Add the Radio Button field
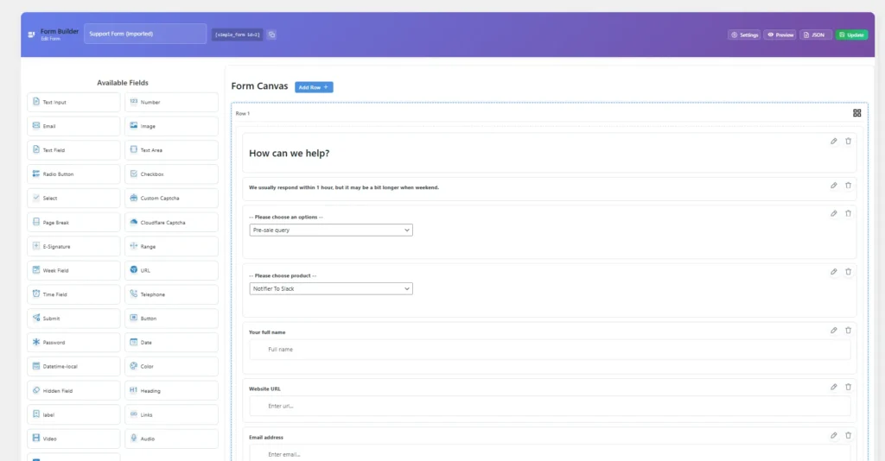Viewport: 885px width, 461px height. pos(73,174)
